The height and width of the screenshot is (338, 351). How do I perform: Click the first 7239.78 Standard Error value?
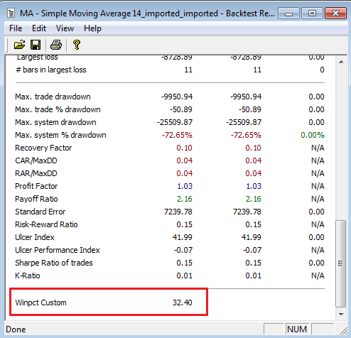178,212
